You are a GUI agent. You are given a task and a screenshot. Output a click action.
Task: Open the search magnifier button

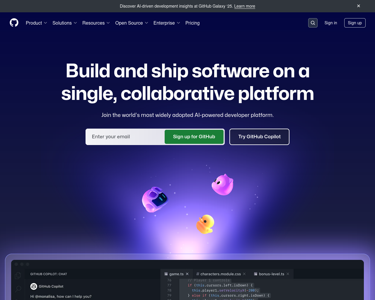(313, 23)
